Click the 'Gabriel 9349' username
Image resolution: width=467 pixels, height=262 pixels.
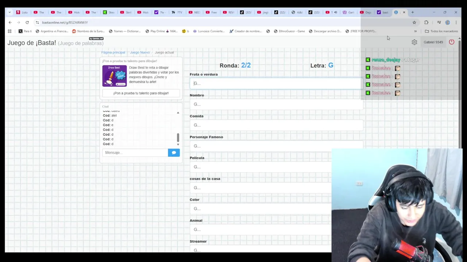433,42
